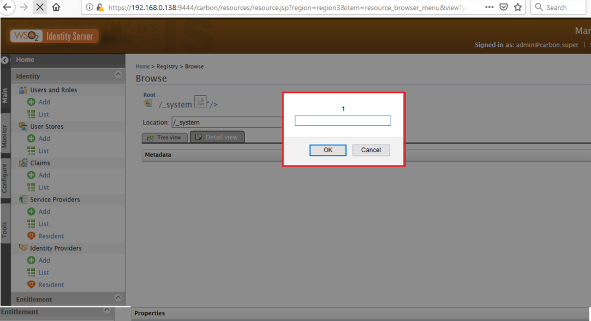Click Add under Service Providers

(44, 212)
